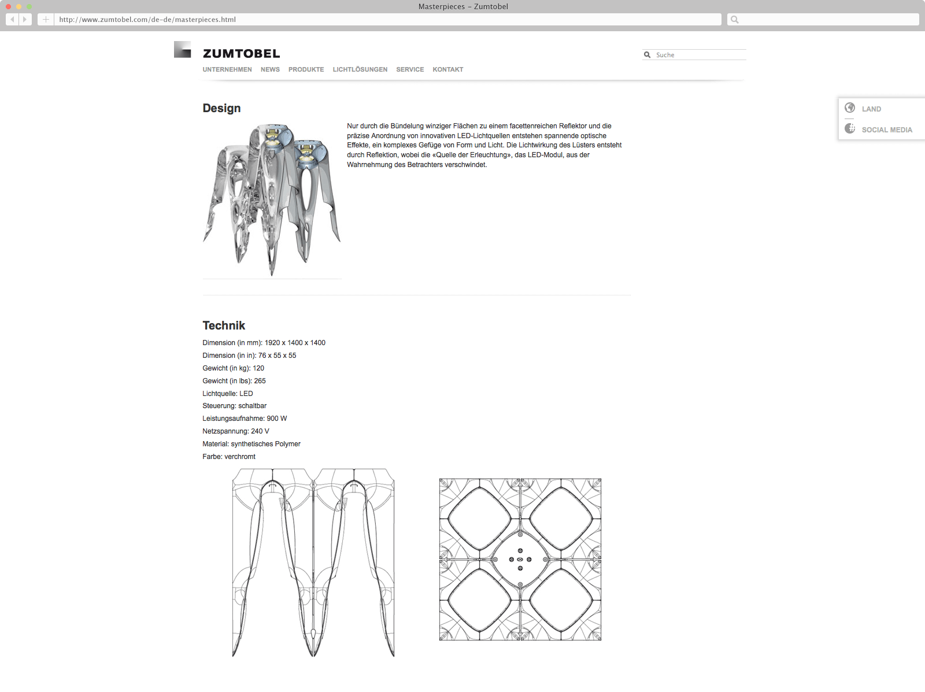This screenshot has width=925, height=692.
Task: Click the ZUMTOBEL wordmark link
Action: 242,54
